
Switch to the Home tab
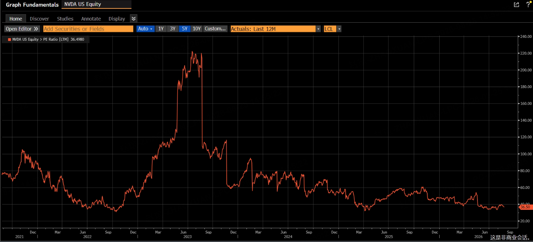(x=16, y=19)
